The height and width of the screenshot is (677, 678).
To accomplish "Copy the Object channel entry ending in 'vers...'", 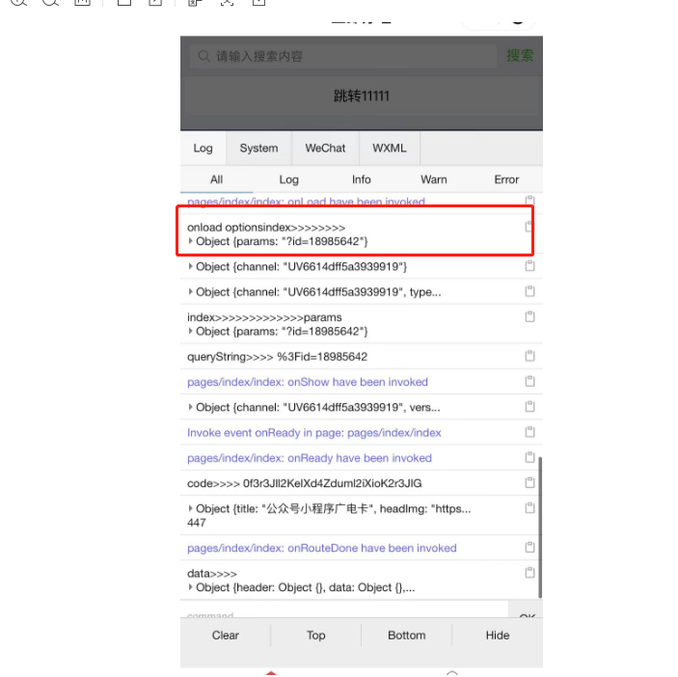I will [x=529, y=406].
